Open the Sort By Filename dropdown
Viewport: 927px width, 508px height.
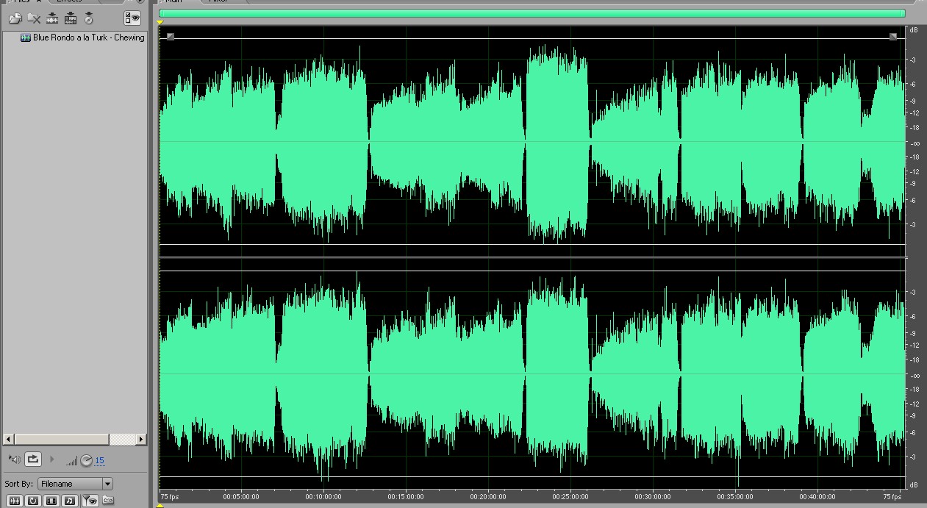click(76, 484)
